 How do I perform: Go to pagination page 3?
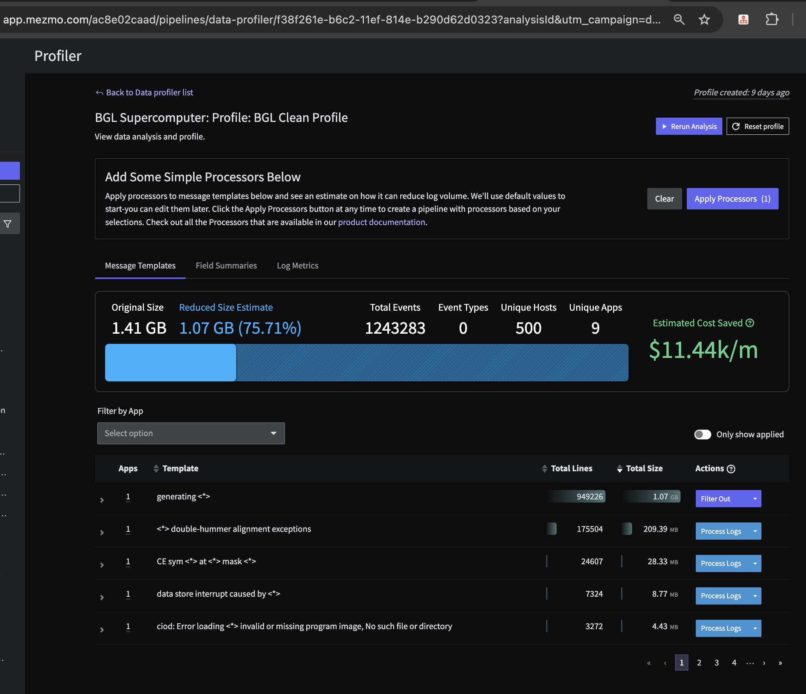point(716,663)
